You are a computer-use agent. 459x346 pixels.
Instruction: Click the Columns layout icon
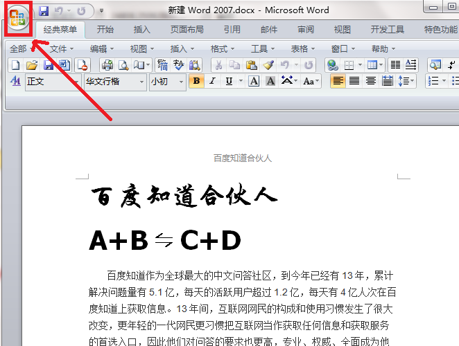(x=395, y=65)
